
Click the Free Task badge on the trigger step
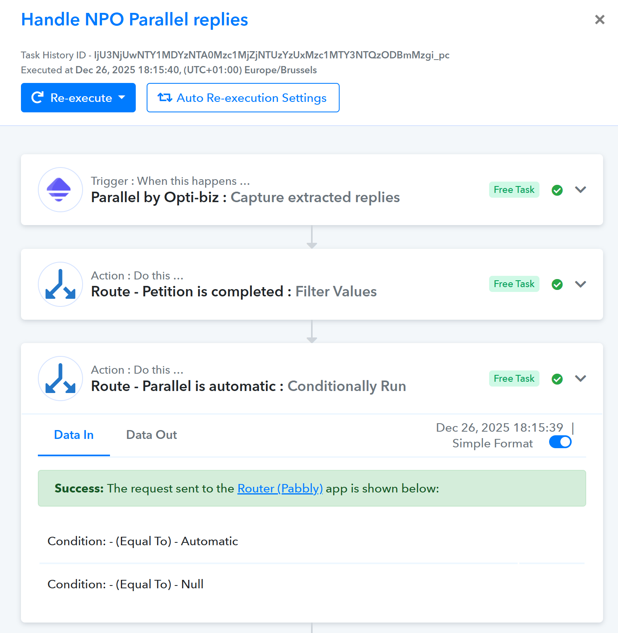pos(514,190)
